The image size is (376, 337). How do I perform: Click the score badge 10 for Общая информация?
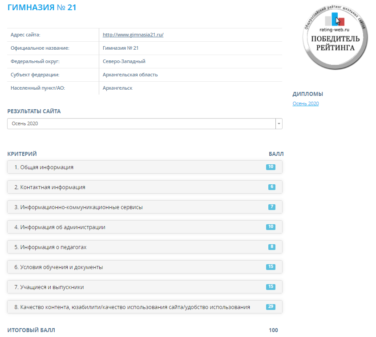[271, 167]
